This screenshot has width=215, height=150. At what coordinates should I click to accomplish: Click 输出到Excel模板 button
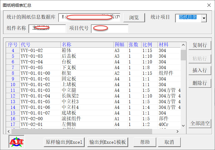pyautogui.click(x=108, y=142)
